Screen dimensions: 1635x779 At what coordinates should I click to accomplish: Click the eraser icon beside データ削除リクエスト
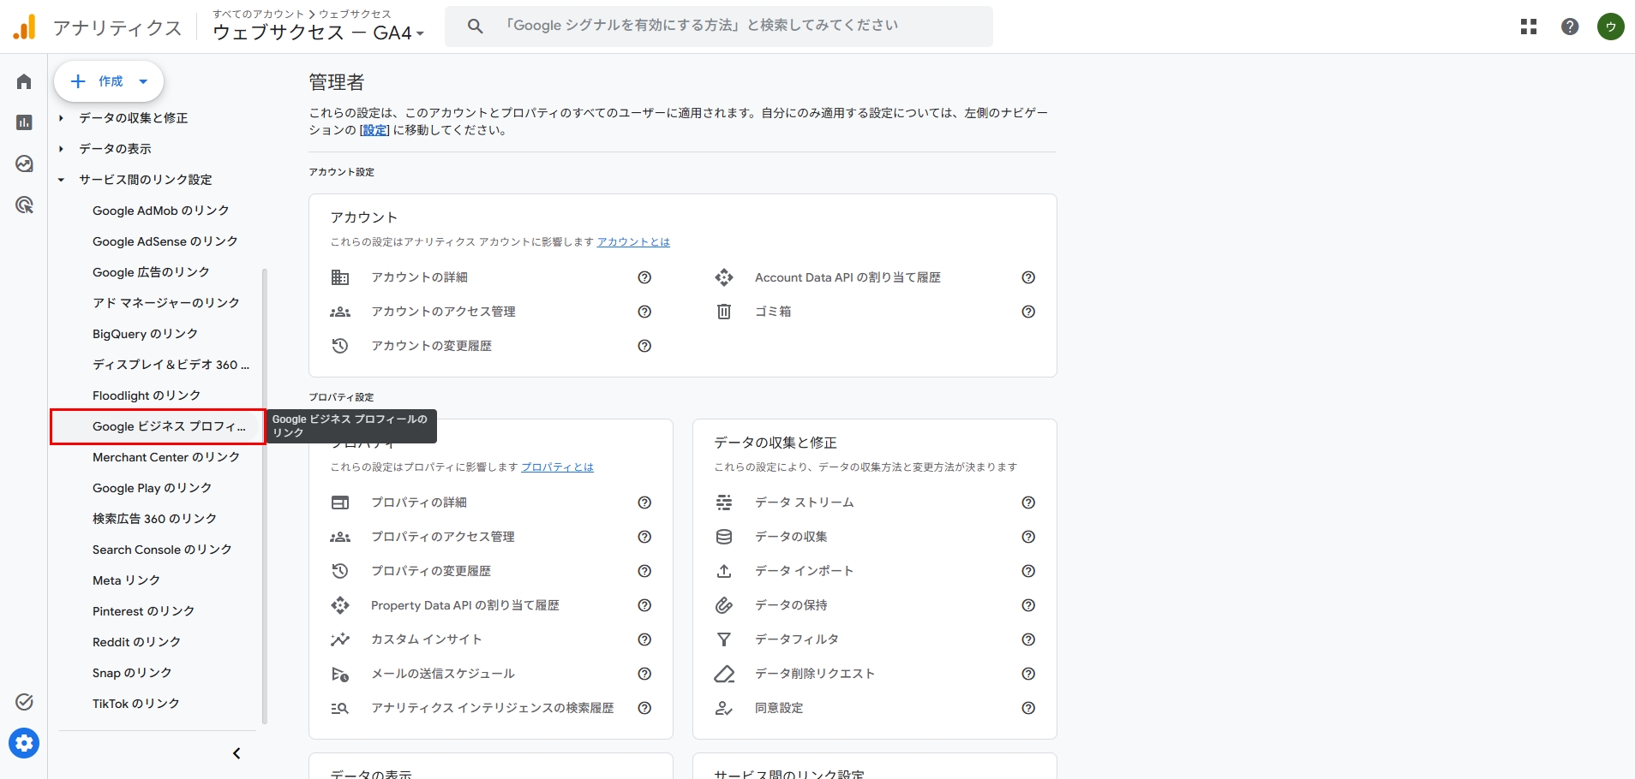(724, 674)
